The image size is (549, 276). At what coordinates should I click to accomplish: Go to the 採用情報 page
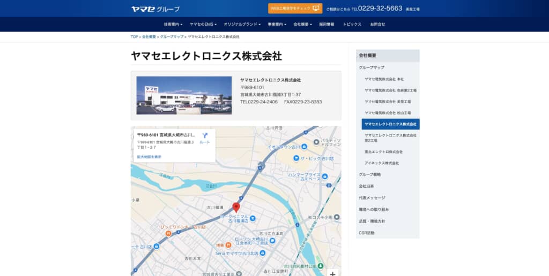(327, 25)
